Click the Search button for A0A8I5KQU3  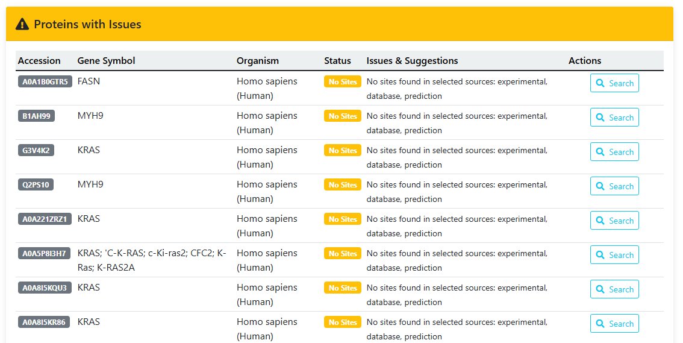click(x=614, y=289)
